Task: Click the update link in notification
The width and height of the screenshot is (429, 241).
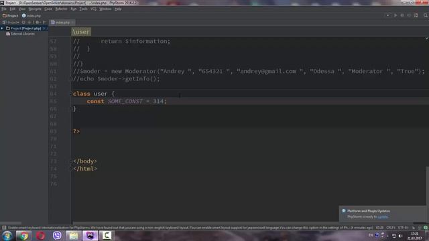Action: 383,217
